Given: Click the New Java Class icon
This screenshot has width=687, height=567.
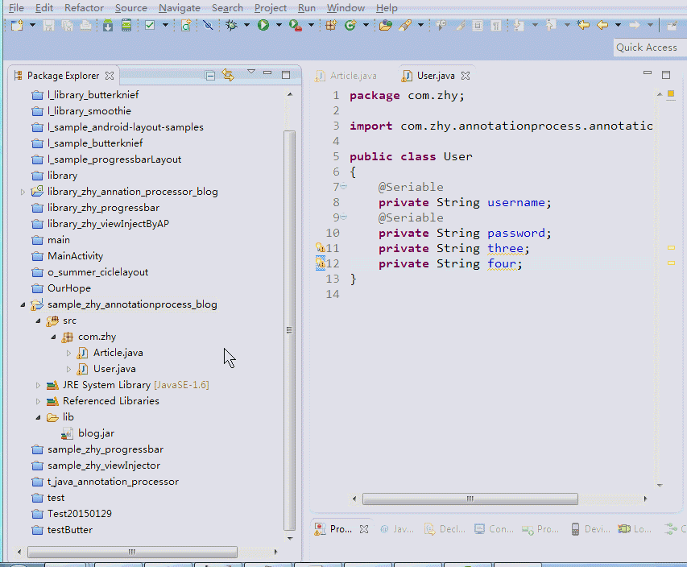Looking at the screenshot, I should (x=350, y=26).
